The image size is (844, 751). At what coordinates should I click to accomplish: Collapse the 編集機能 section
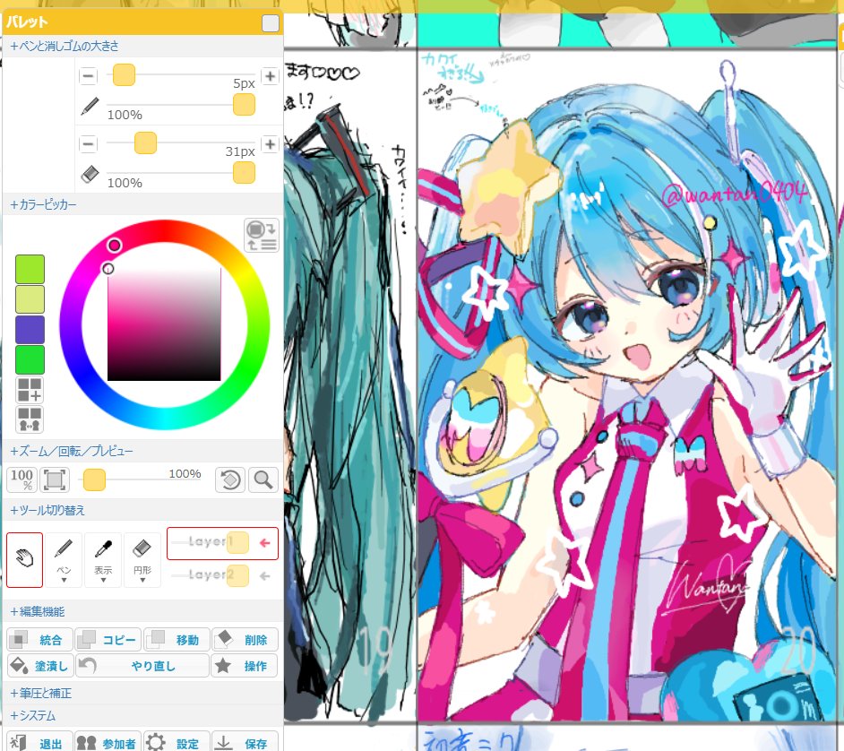[x=37, y=611]
